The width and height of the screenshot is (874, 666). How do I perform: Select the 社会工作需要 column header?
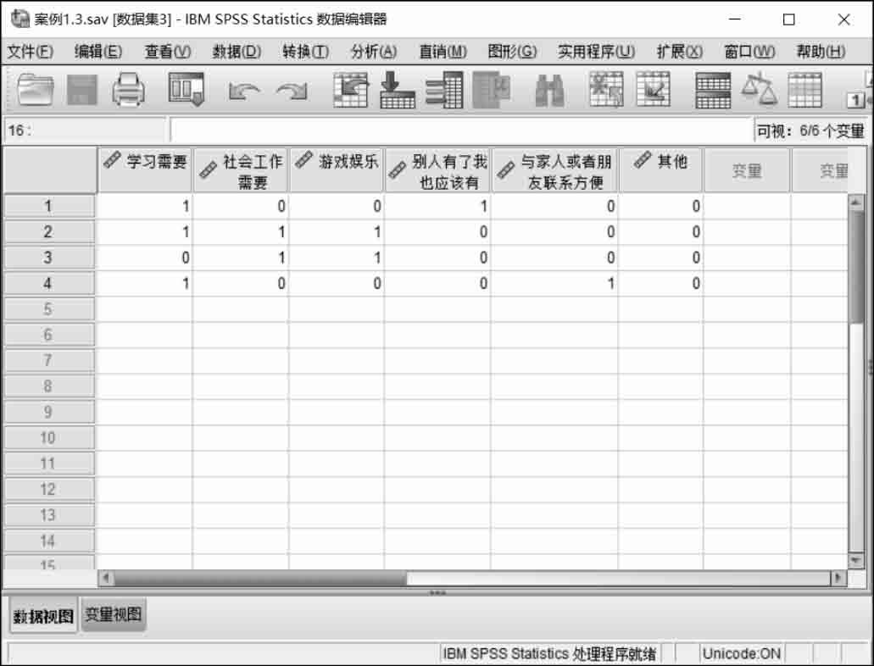click(241, 170)
